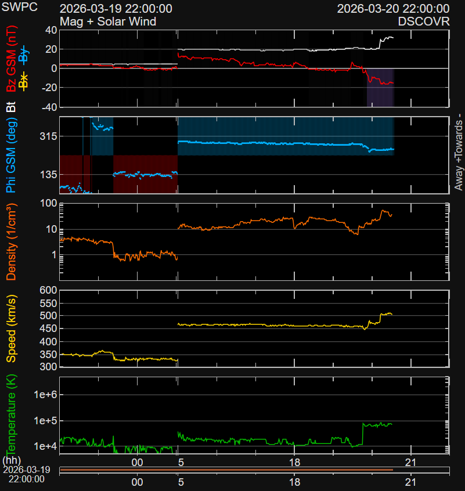This screenshot has height=491, width=465.
Task: Toggle the red Bz GSM (nT) label
Action: click(11, 59)
